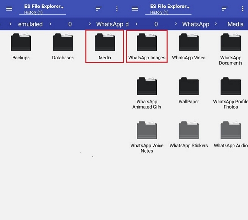
Task: Open the WhatsApp Video folder
Action: pyautogui.click(x=189, y=46)
